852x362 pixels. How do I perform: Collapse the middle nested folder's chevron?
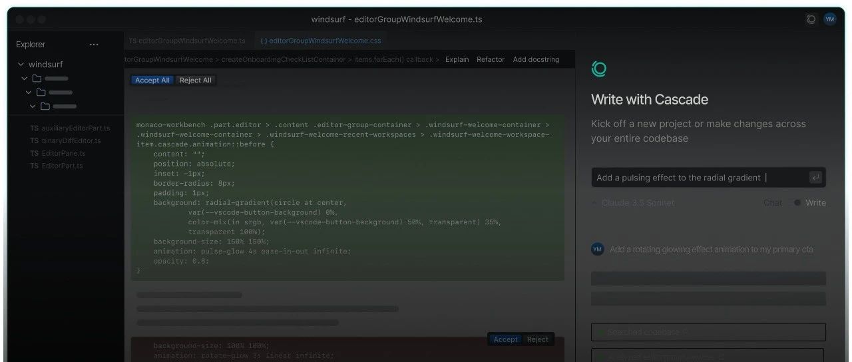(29, 92)
